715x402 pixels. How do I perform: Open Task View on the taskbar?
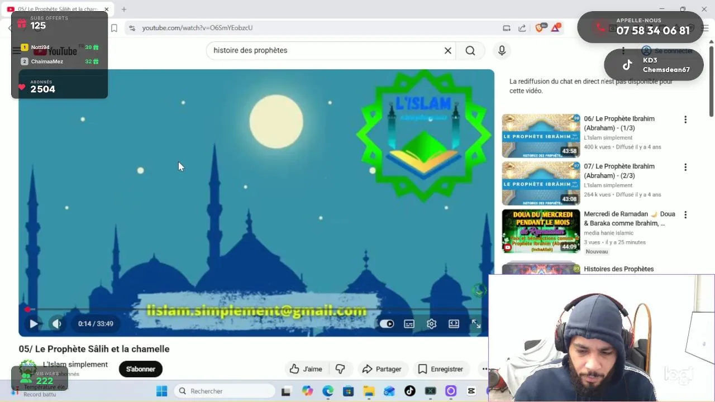286,391
